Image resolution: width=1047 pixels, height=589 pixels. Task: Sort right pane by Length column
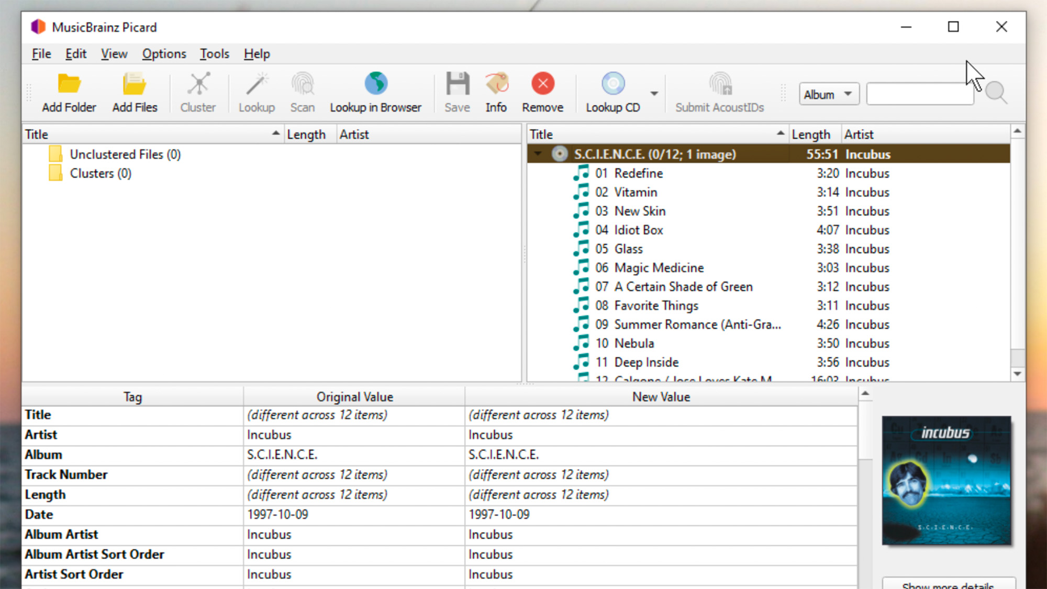coord(811,135)
